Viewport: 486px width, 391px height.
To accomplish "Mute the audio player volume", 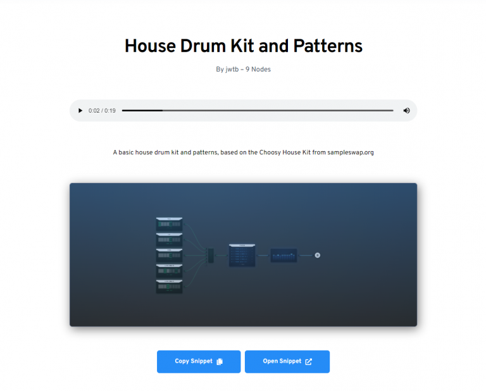I will (x=406, y=111).
